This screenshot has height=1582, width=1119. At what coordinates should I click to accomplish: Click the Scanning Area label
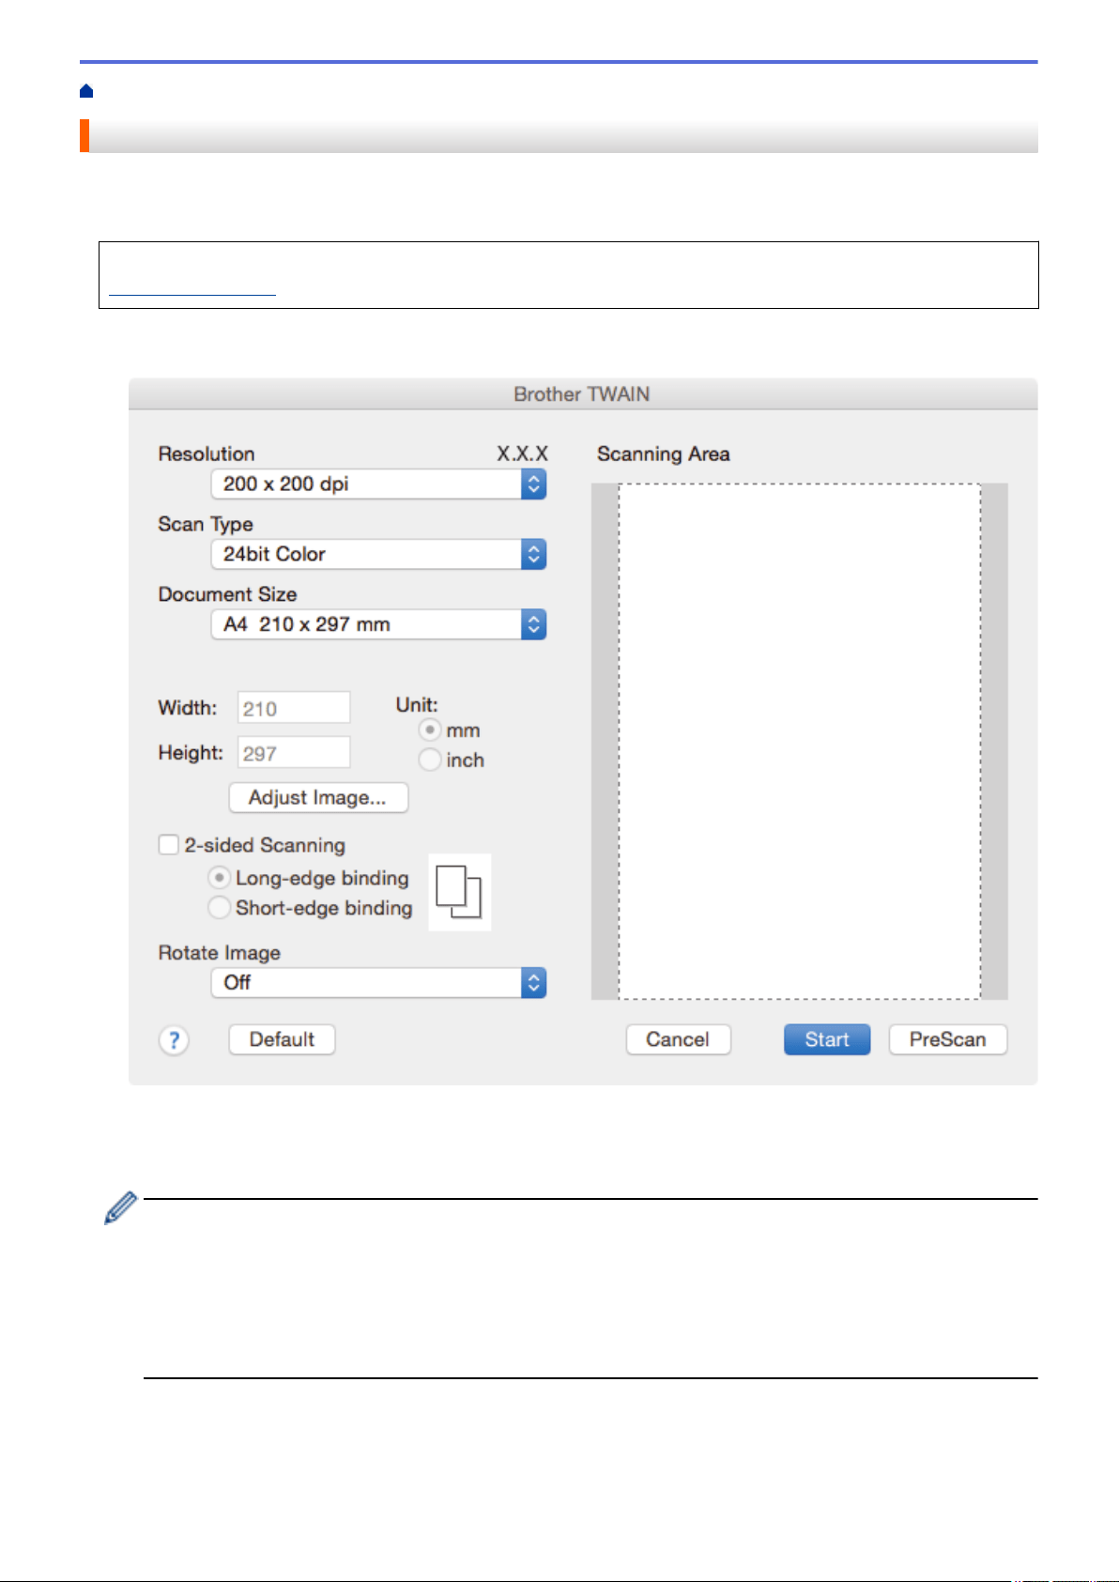[x=664, y=454]
